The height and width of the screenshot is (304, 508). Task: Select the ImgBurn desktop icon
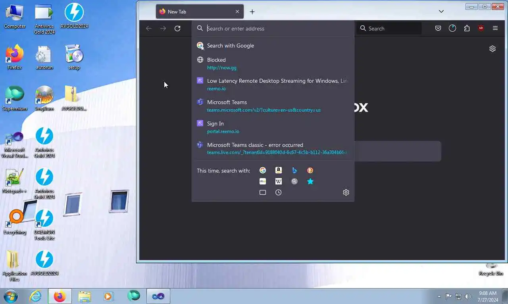coord(44,99)
